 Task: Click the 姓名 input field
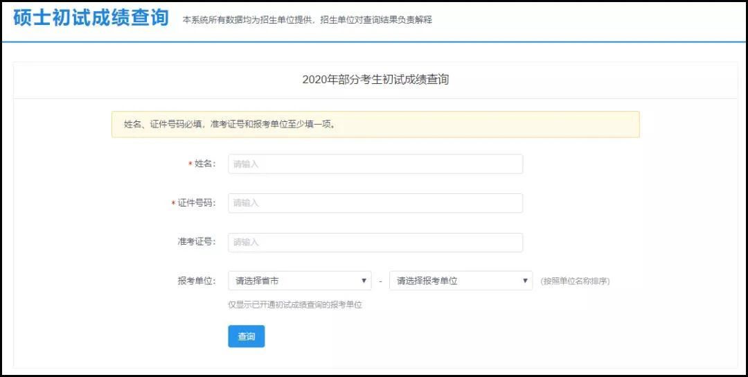(375, 164)
